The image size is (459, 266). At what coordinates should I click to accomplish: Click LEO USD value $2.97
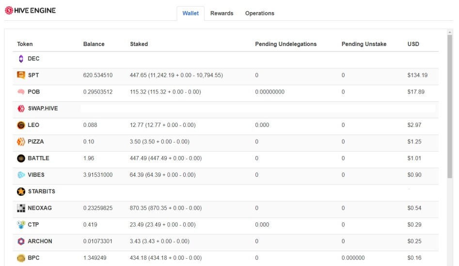click(x=414, y=125)
